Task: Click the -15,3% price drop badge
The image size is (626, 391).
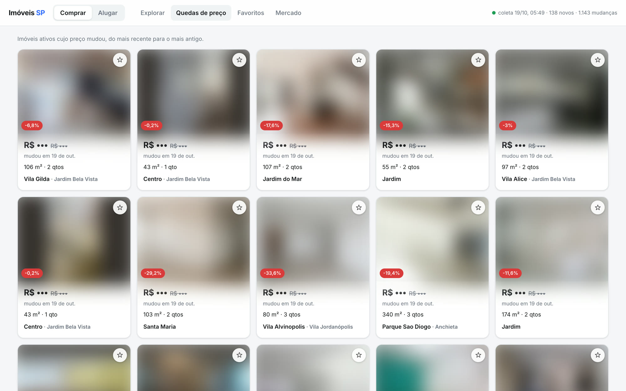Action: pos(391,125)
